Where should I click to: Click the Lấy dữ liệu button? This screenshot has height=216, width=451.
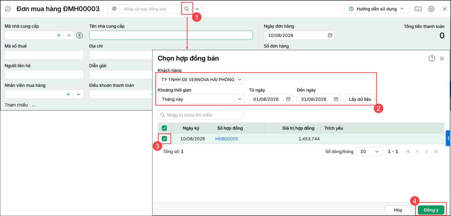coord(360,99)
